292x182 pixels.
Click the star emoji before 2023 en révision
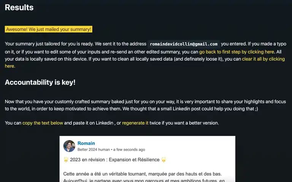[x=66, y=160]
